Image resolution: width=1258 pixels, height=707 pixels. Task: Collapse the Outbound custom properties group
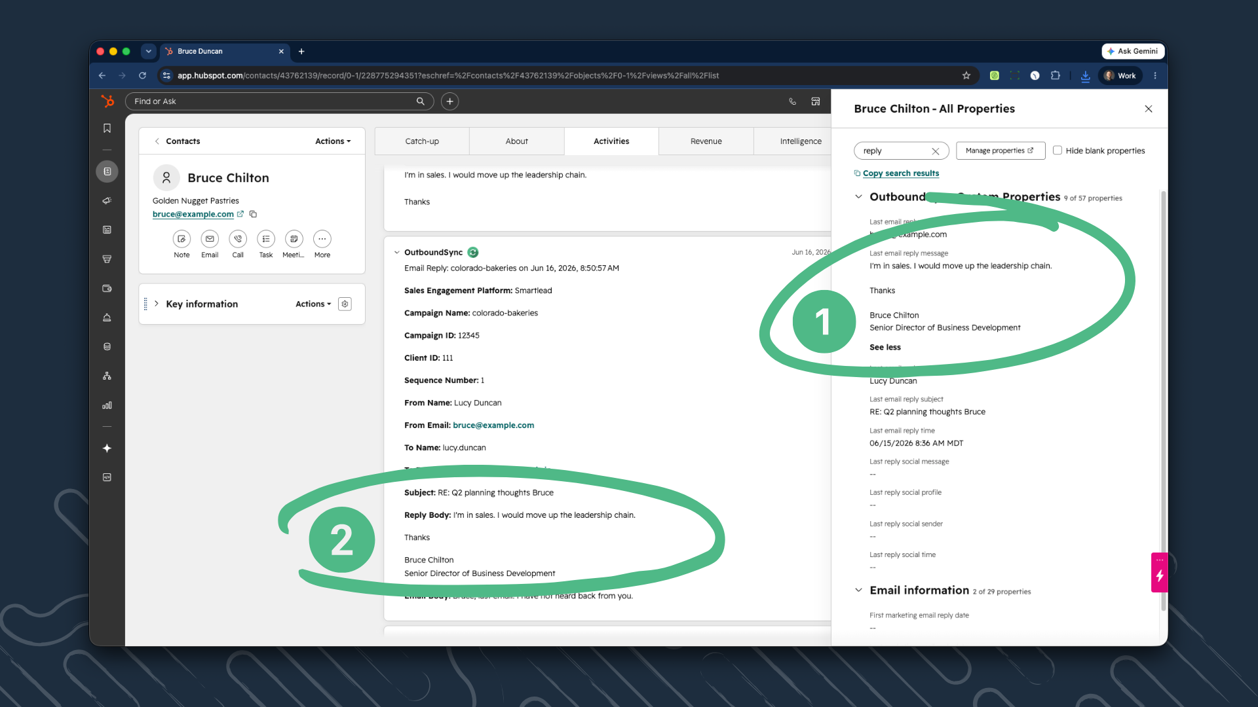(858, 197)
